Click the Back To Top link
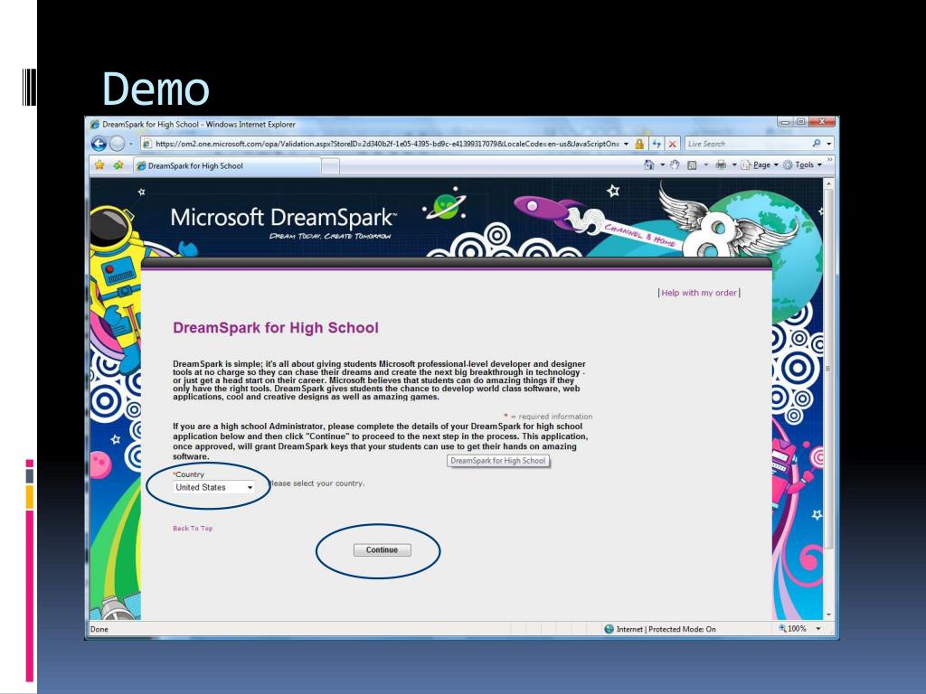Screen dimensions: 926x694 click(193, 528)
